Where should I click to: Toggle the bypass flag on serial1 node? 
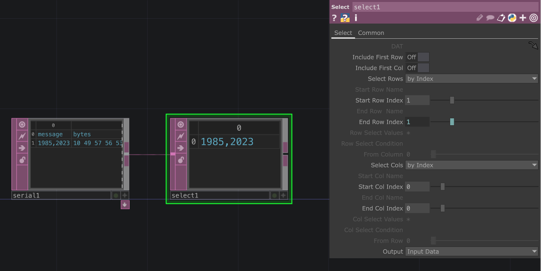tap(22, 136)
